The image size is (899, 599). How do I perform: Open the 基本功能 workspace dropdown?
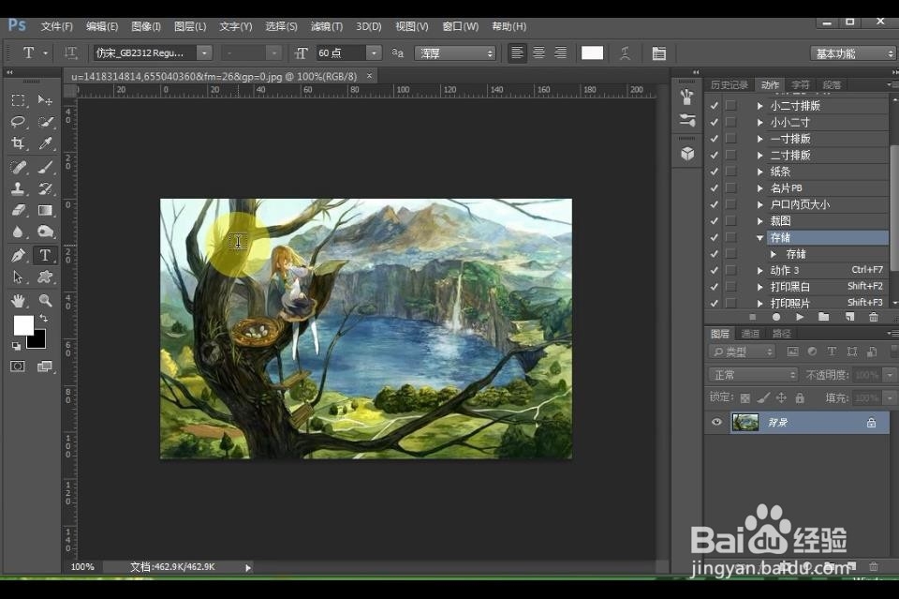coord(852,53)
